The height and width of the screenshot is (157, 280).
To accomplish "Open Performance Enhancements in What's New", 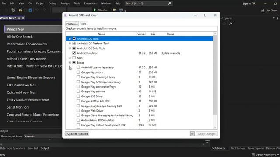I will point(27,44).
